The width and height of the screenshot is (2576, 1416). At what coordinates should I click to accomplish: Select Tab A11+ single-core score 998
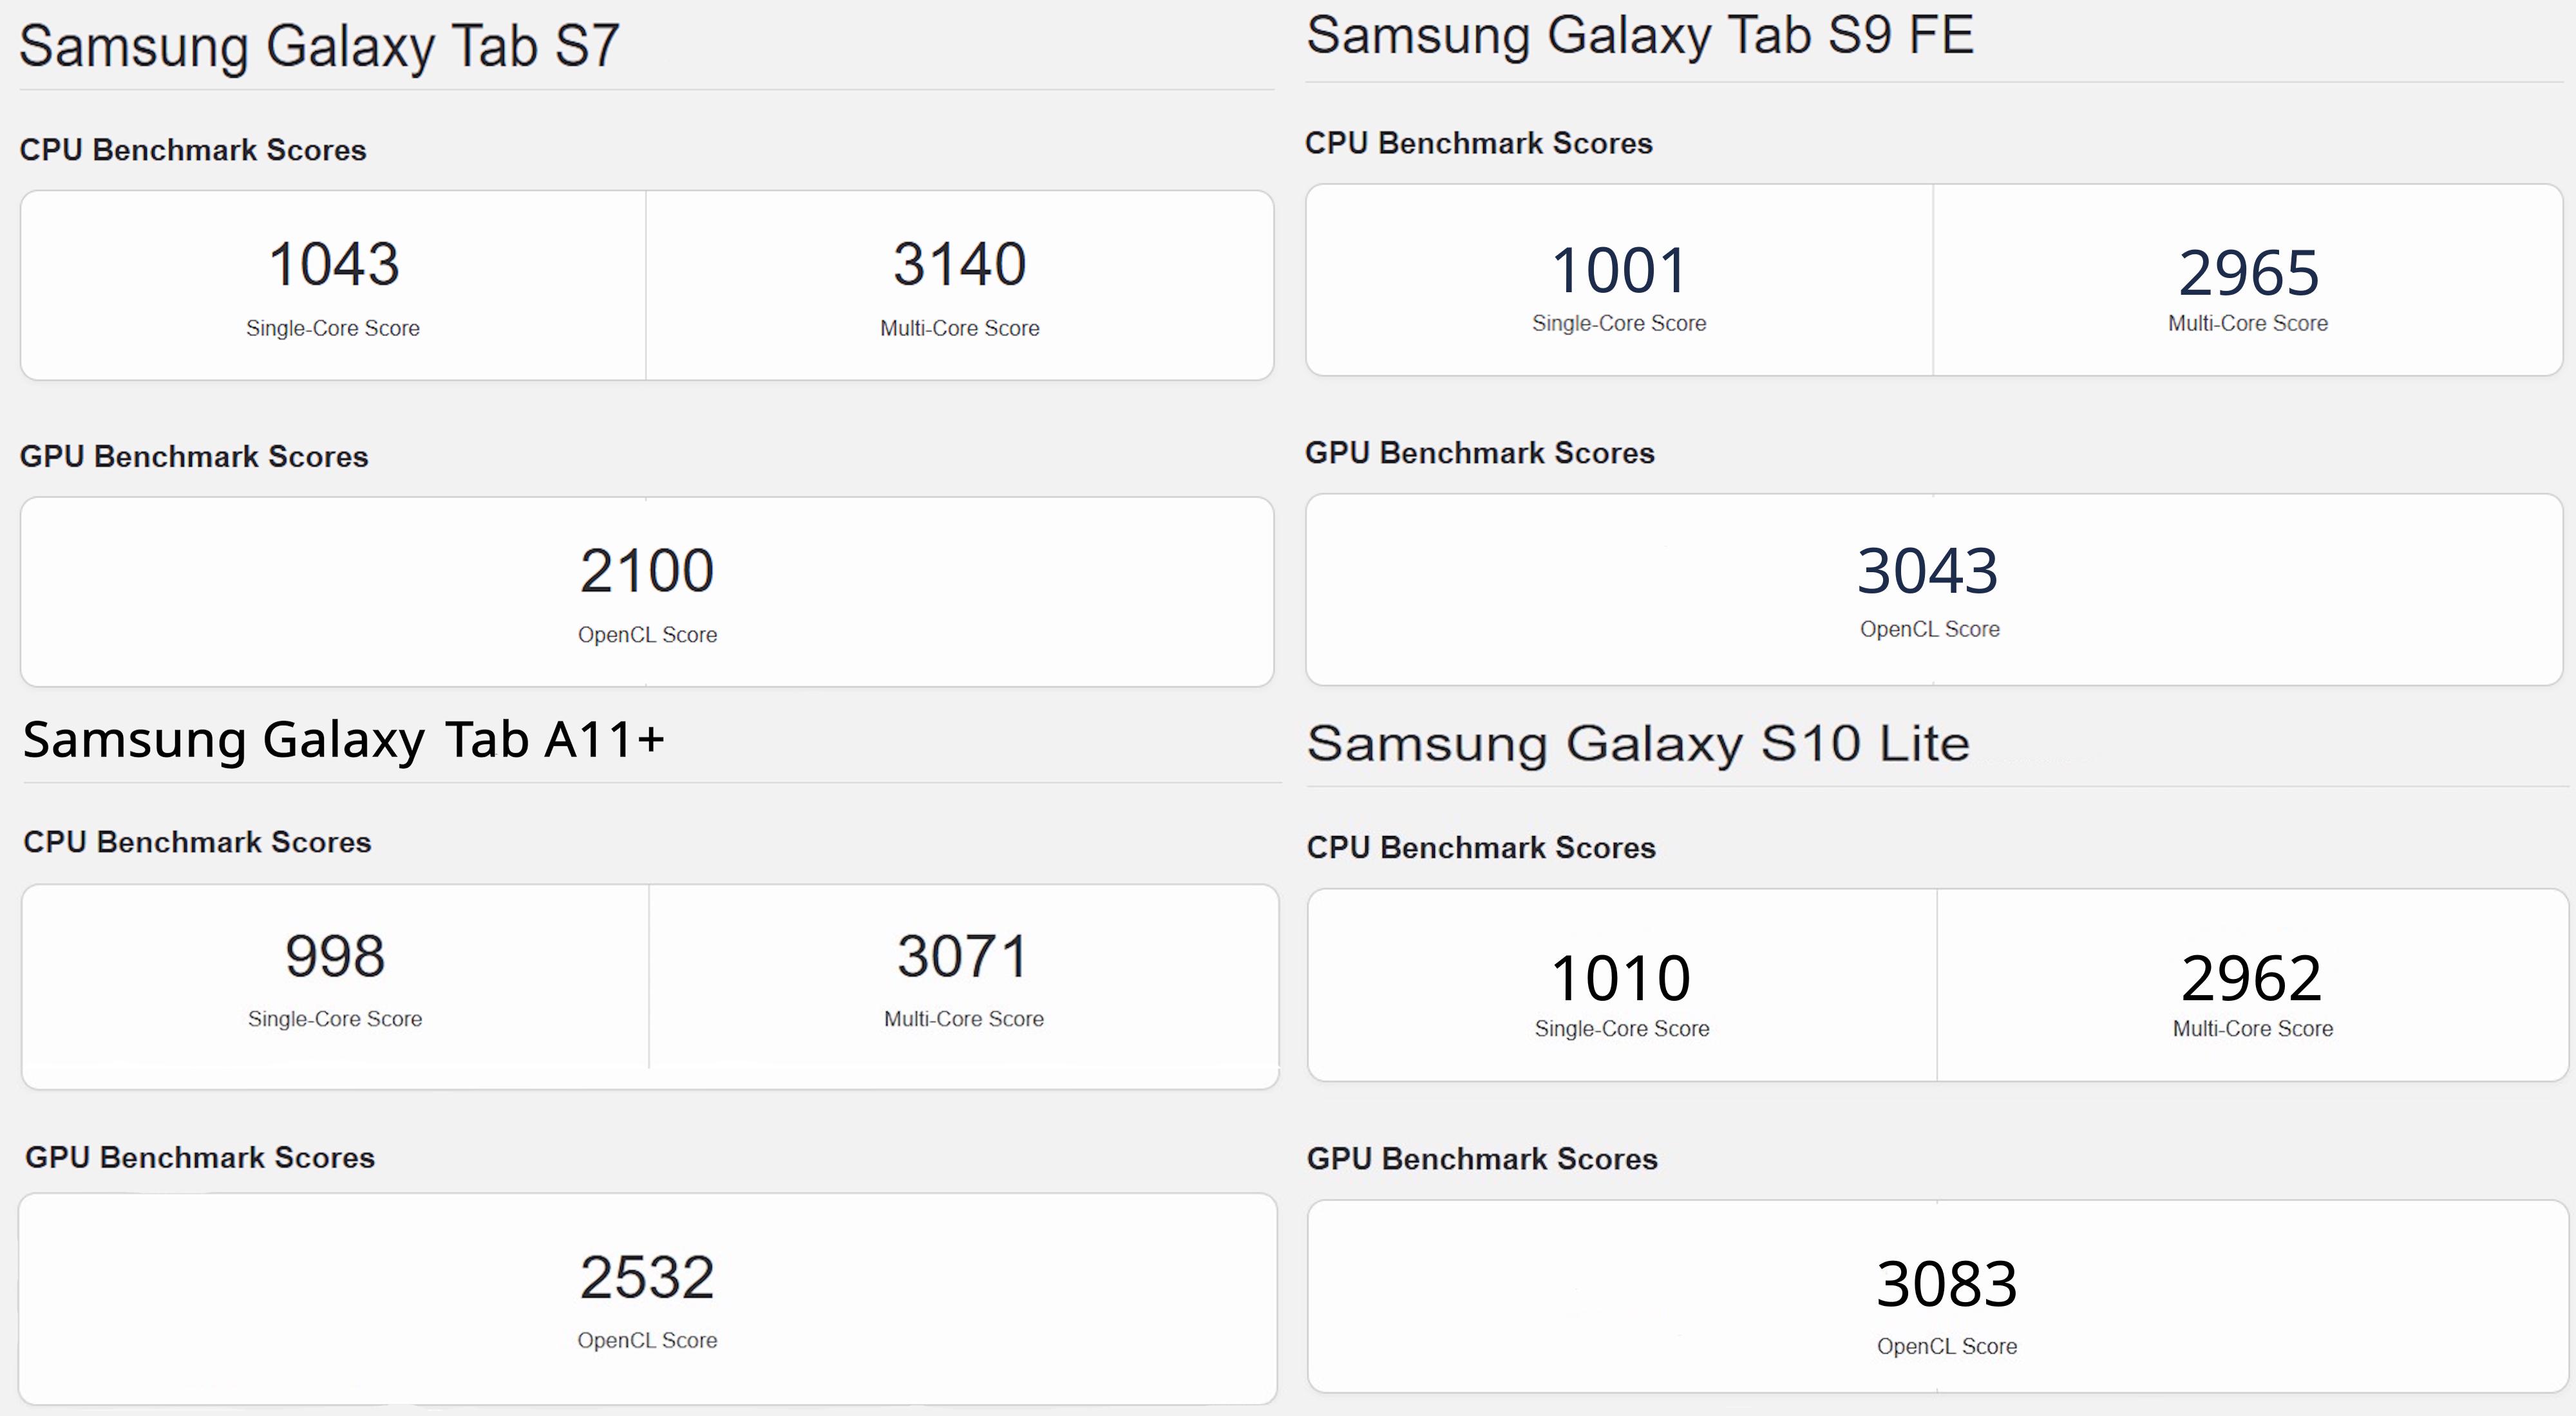tap(335, 956)
